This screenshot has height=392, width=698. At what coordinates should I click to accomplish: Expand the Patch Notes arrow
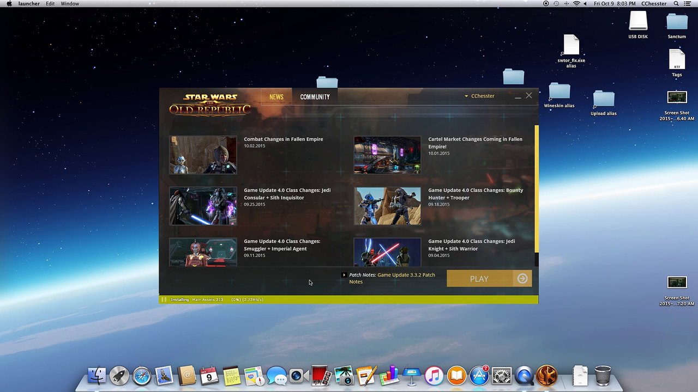tap(344, 275)
